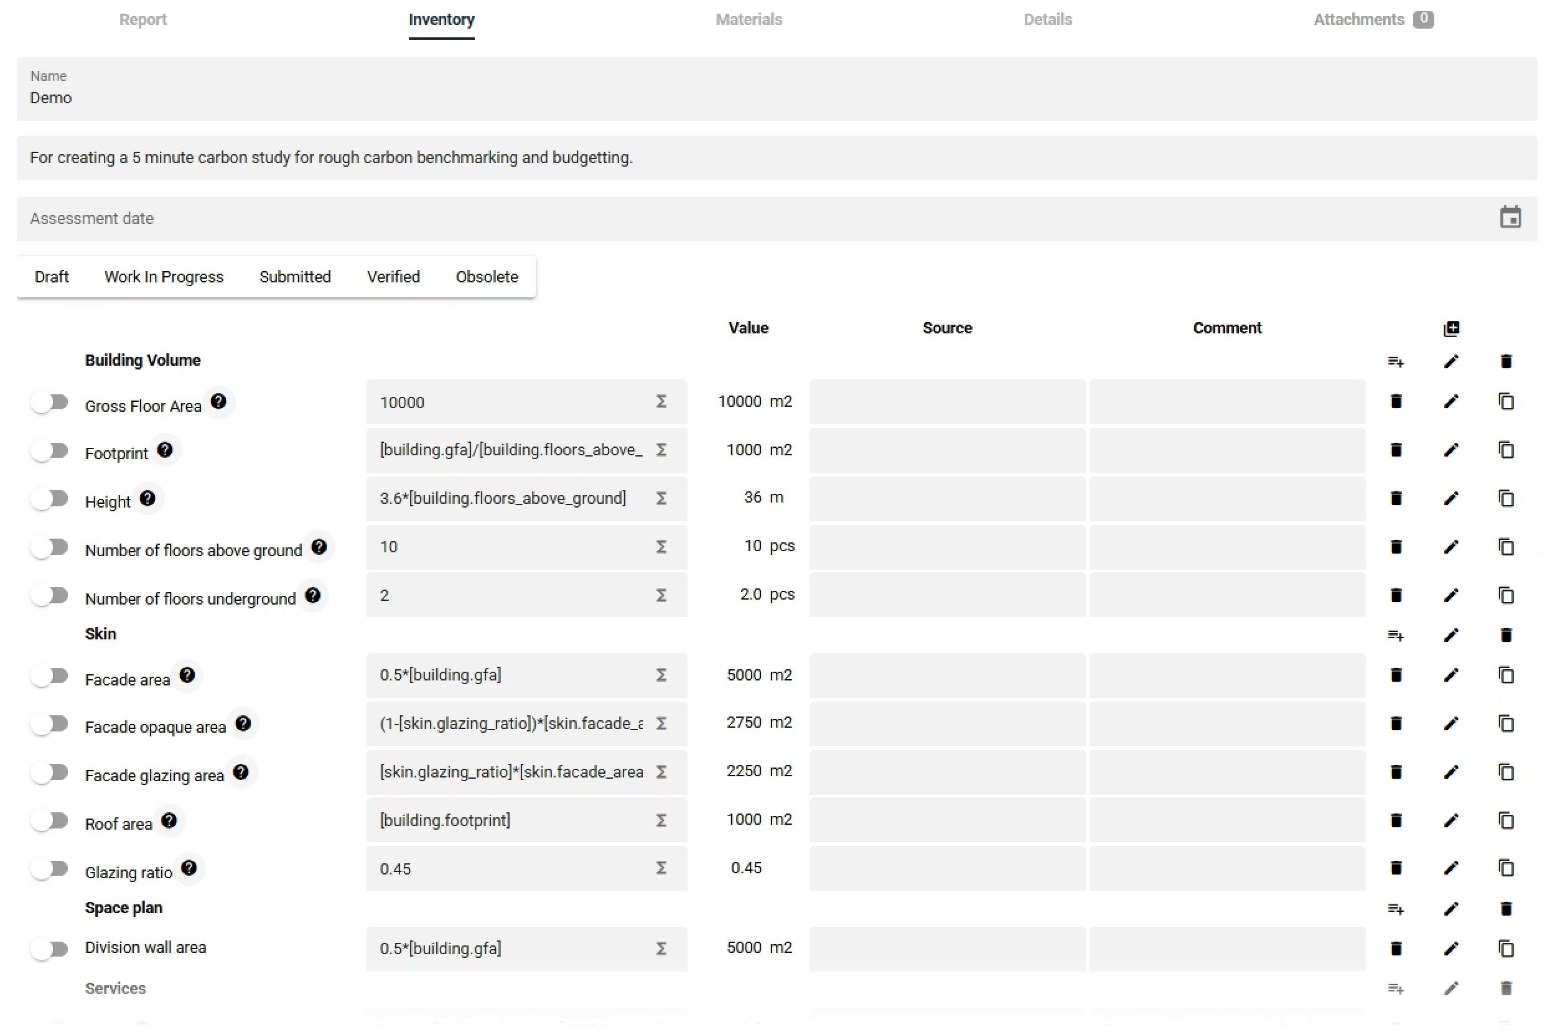Viewport: 1545px width, 1030px height.
Task: Open the sigma formula button for Glazing ratio
Action: click(661, 868)
